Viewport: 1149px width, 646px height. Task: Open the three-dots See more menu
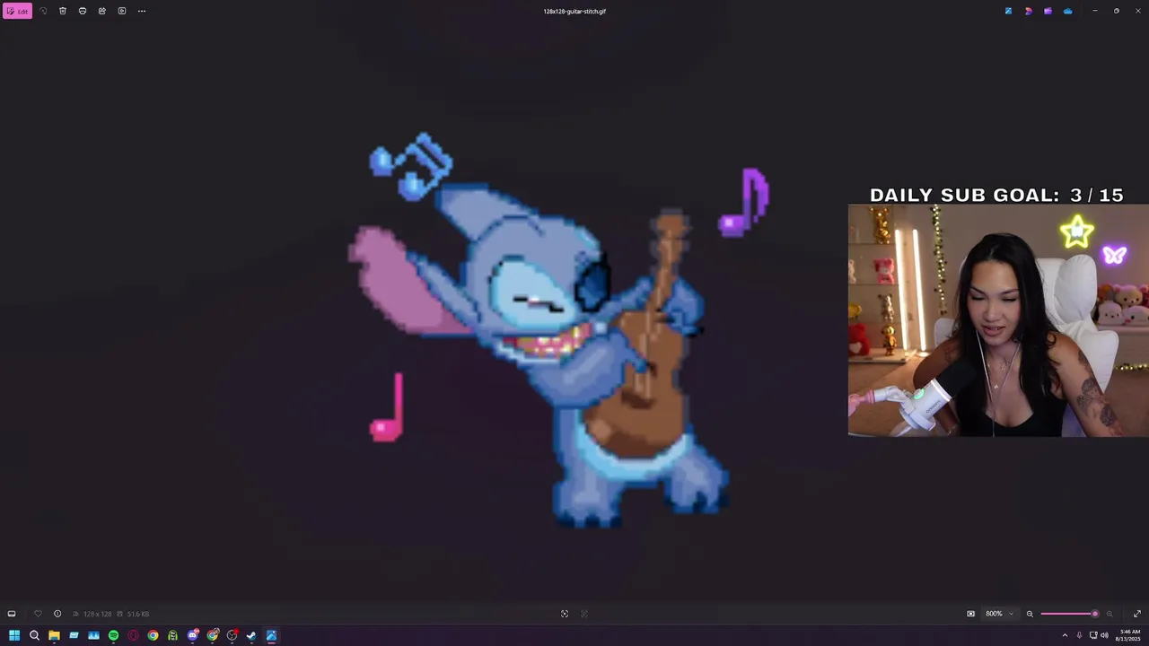tap(142, 11)
